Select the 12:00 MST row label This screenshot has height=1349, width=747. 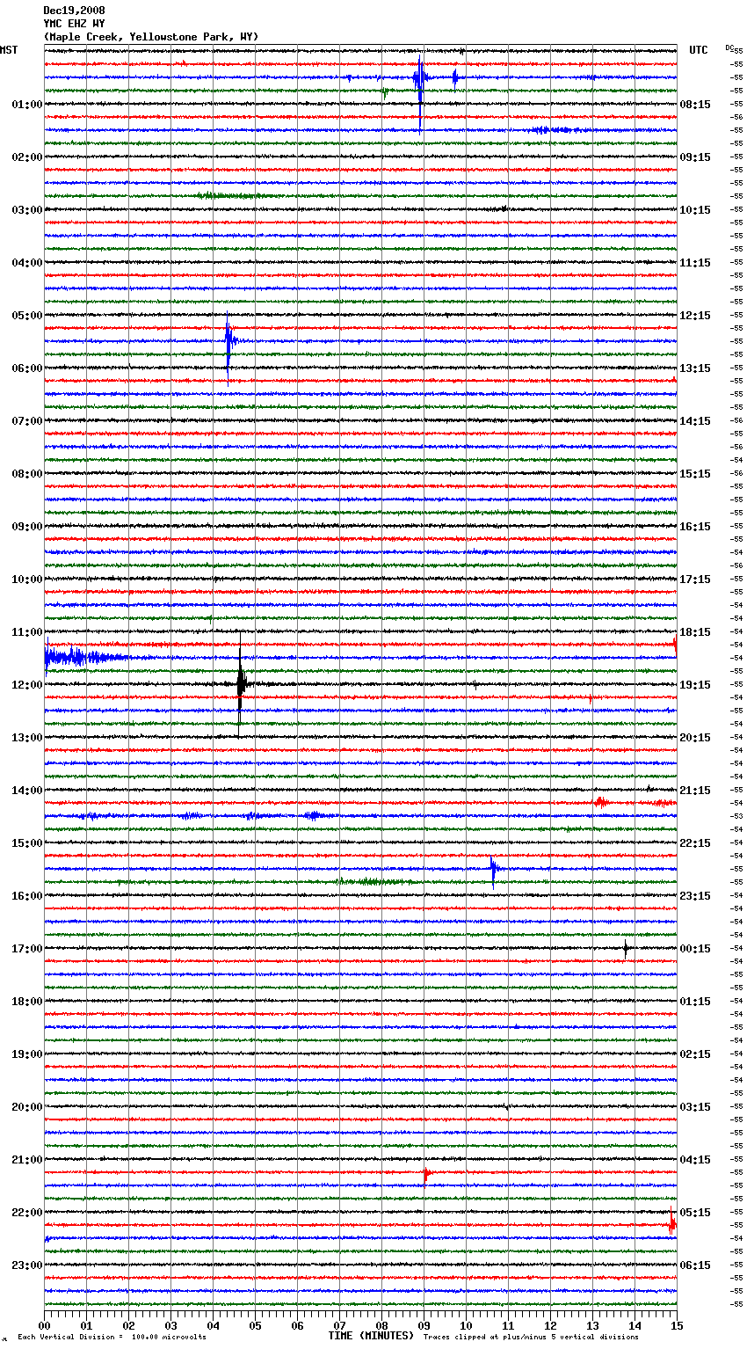[27, 685]
